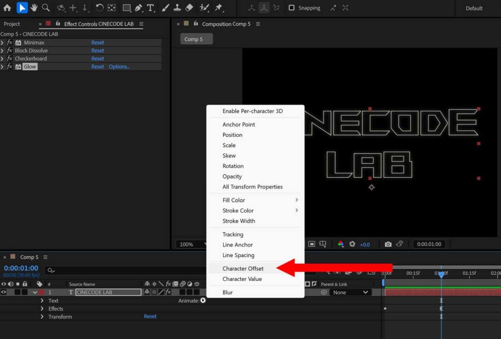Click the Composition panel tan label color swatch

[x=186, y=23]
